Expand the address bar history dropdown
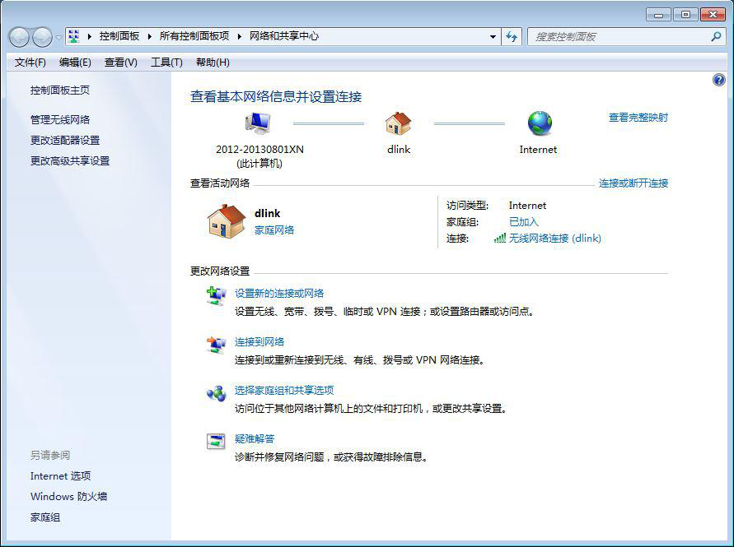Screen dimensions: 734x547 click(x=493, y=37)
